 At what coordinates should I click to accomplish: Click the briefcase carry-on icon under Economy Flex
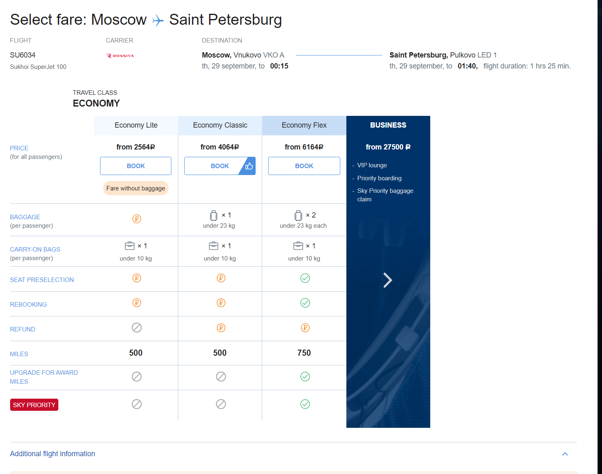pyautogui.click(x=298, y=246)
